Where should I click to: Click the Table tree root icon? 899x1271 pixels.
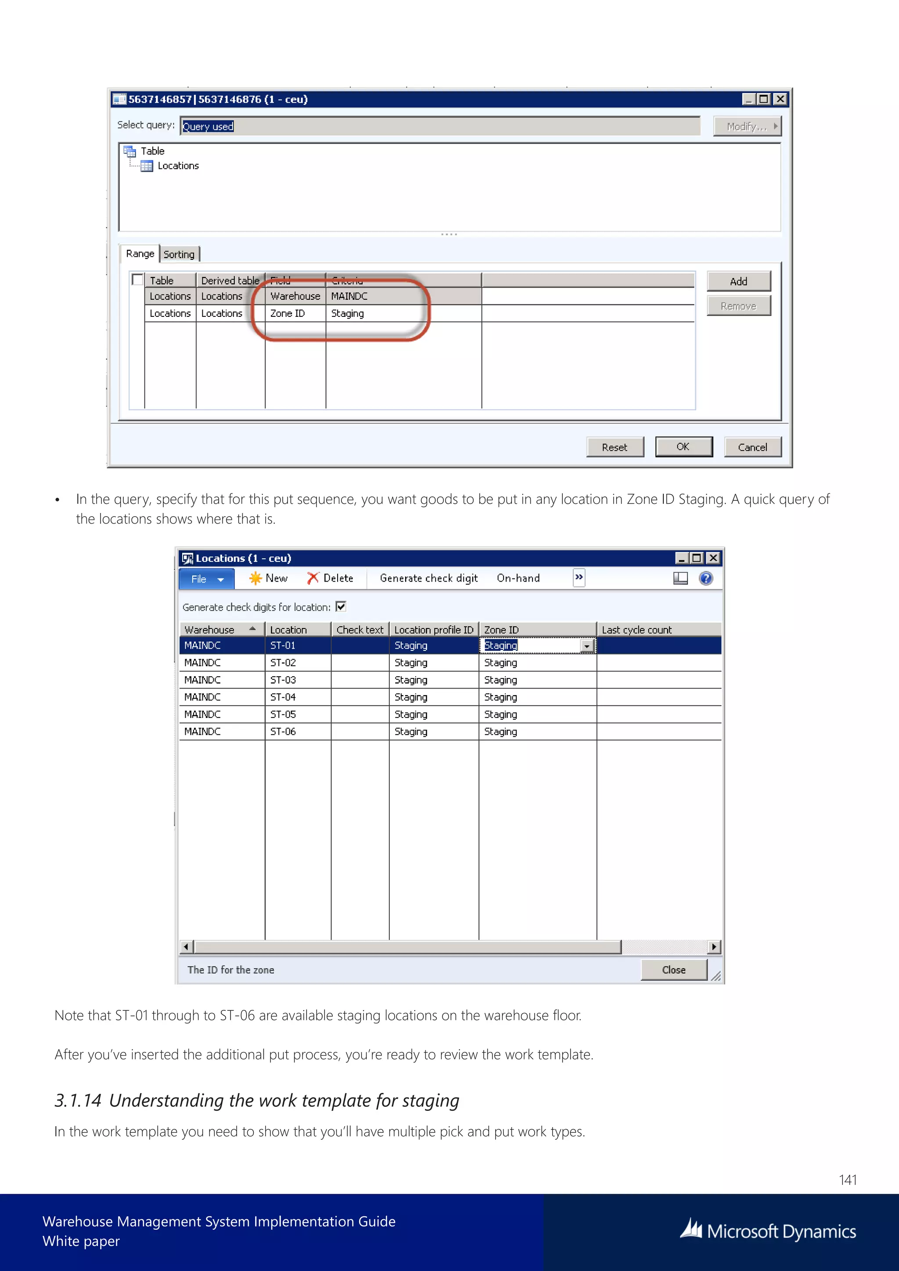pos(130,151)
